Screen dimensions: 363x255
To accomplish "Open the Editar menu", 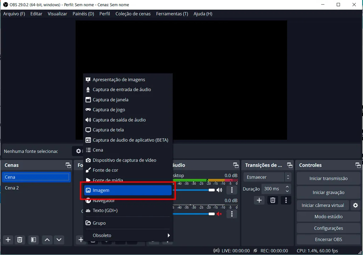I will (37, 14).
